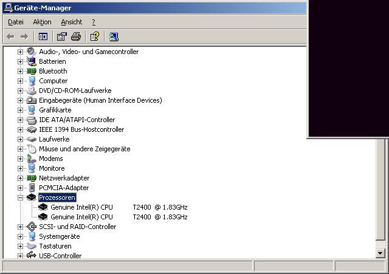The width and height of the screenshot is (389, 274).
Task: Click the DVD/CD-ROM-Laufwerke disc icon
Action: [x=32, y=91]
